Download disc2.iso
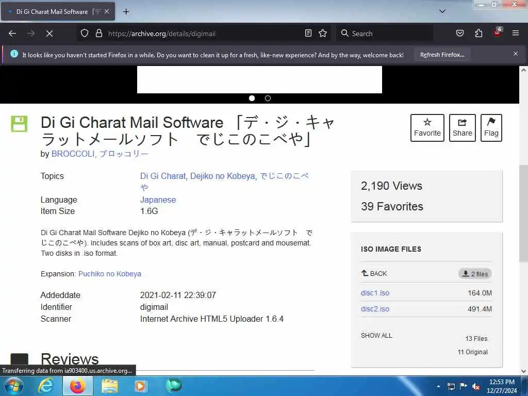The height and width of the screenshot is (396, 528). pyautogui.click(x=375, y=309)
